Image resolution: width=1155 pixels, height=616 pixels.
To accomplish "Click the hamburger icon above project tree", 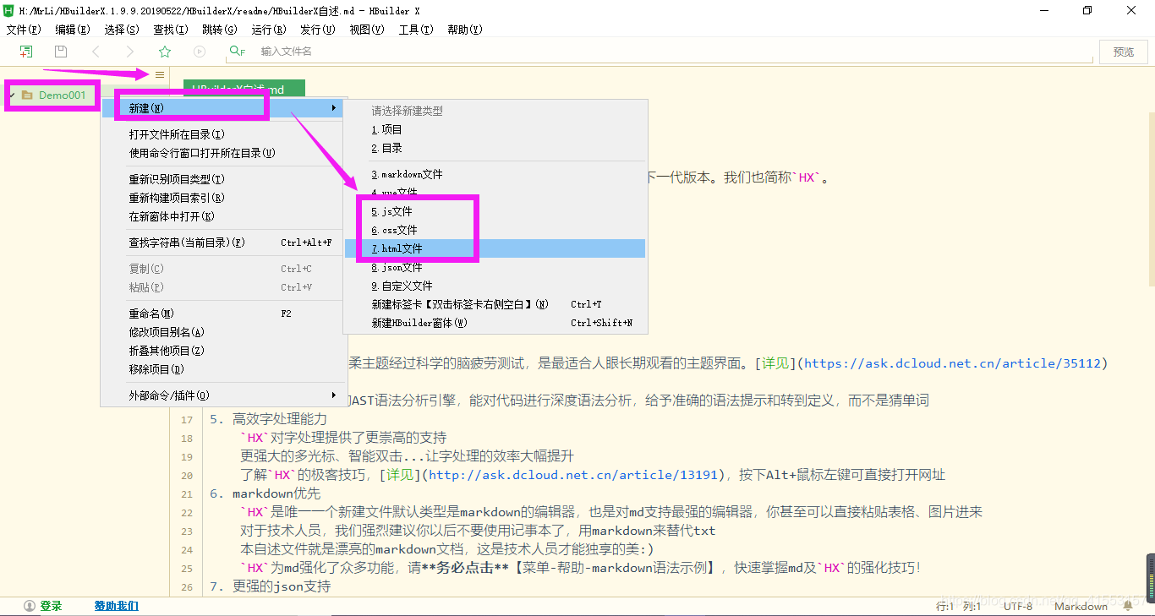I will (160, 74).
